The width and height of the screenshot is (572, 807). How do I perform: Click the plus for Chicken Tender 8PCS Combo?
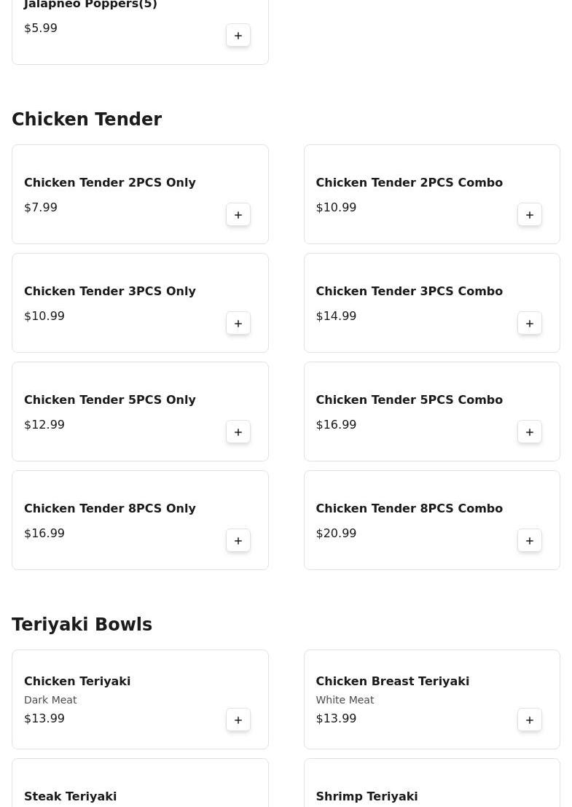(x=530, y=541)
